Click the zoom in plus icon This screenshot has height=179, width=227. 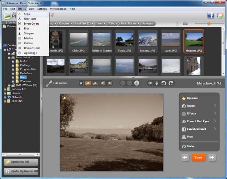(137, 83)
